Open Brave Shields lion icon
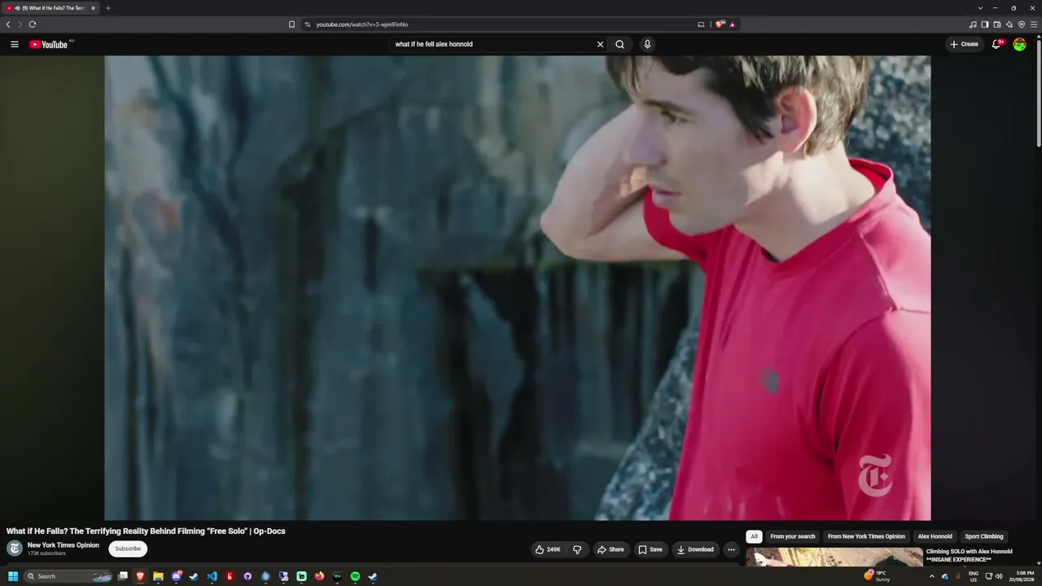 coord(720,24)
